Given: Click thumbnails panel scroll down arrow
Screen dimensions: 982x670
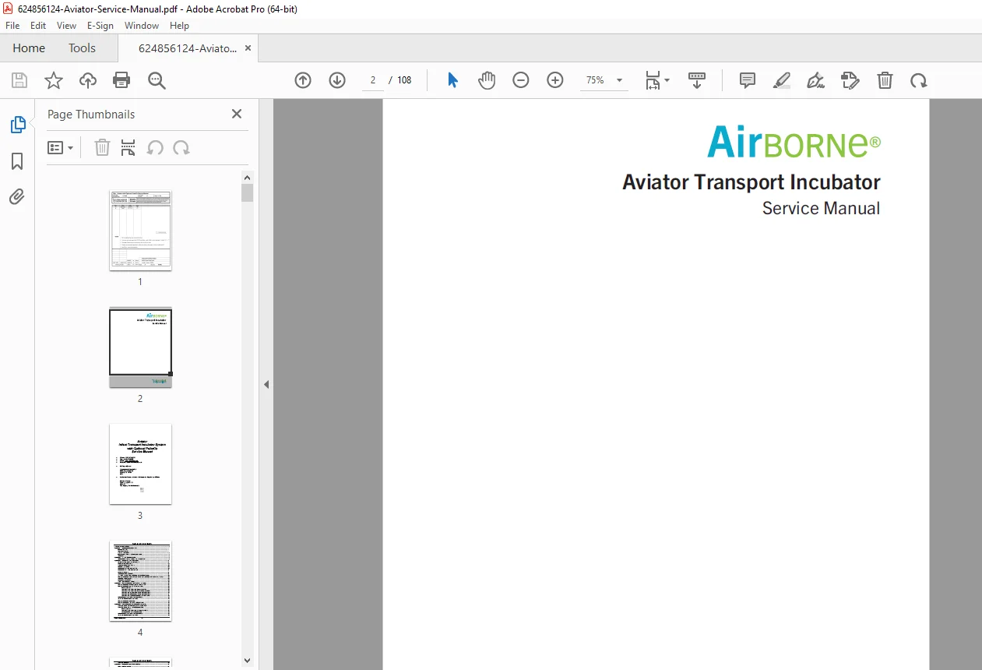Looking at the screenshot, I should pos(248,661).
